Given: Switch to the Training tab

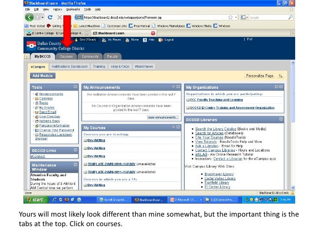Looking at the screenshot, I should [x=99, y=66].
